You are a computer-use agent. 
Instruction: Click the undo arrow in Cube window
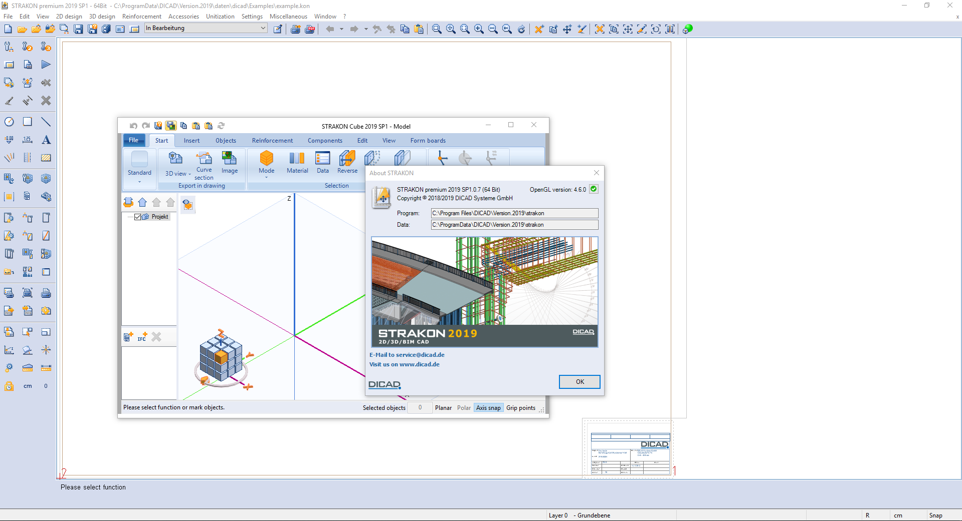[133, 126]
